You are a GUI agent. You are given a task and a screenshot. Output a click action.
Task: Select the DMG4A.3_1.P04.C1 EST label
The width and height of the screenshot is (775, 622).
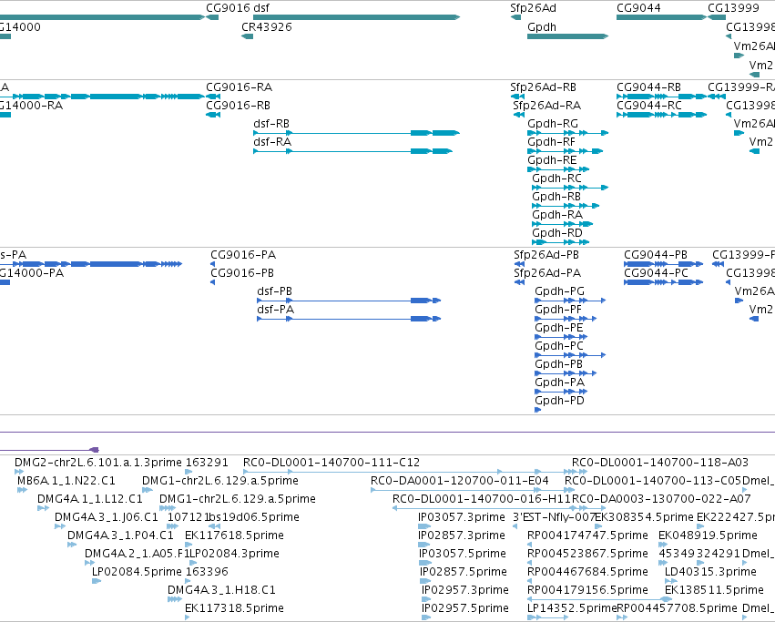coord(120,535)
